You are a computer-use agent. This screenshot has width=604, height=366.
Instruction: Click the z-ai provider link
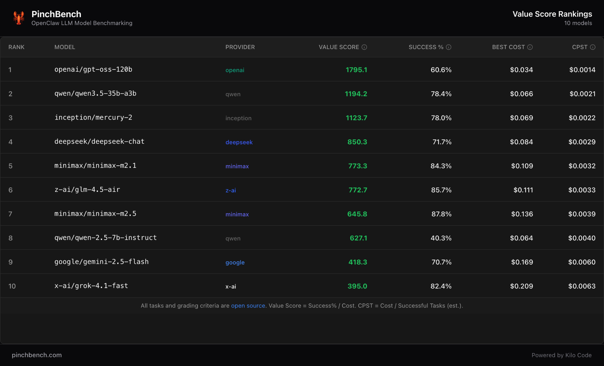pos(231,190)
